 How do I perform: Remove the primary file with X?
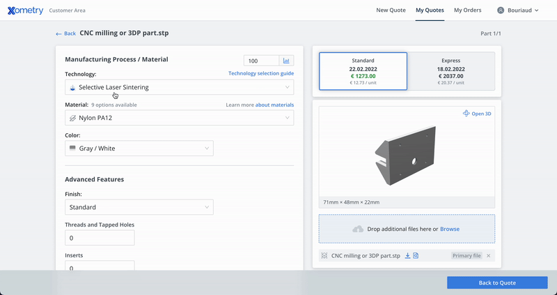click(x=488, y=256)
